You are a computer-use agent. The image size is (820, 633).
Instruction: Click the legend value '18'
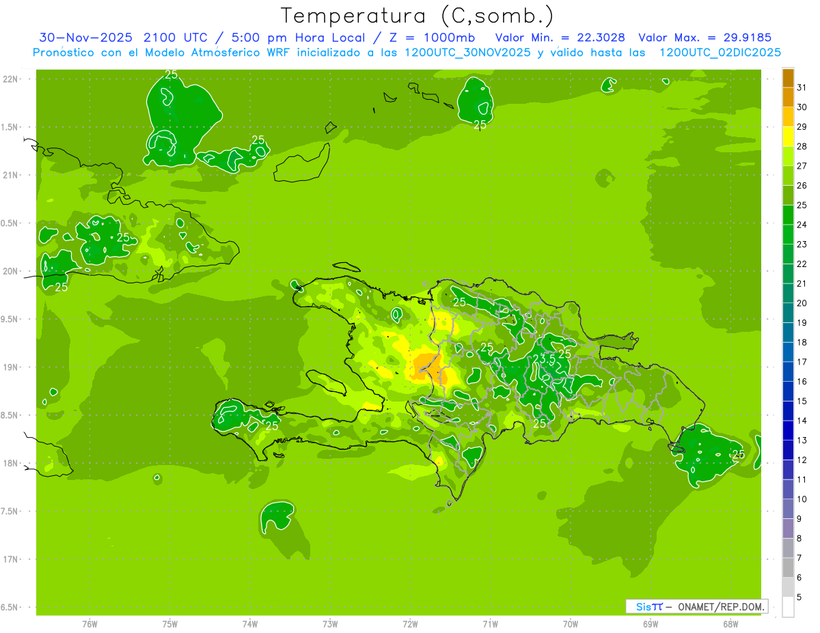802,342
